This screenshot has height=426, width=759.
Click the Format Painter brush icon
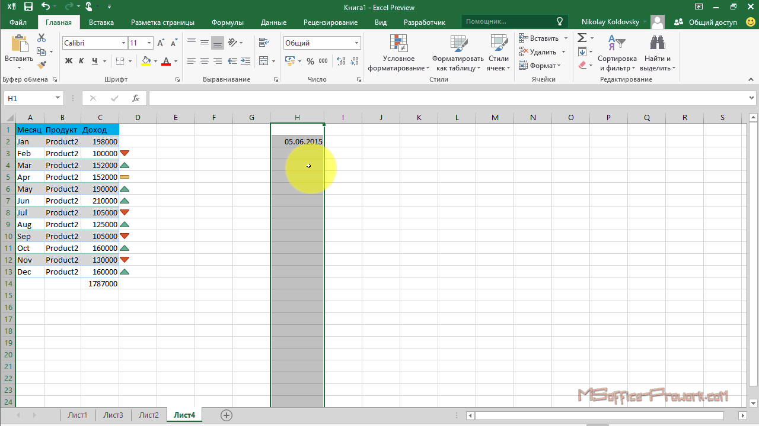click(x=42, y=65)
